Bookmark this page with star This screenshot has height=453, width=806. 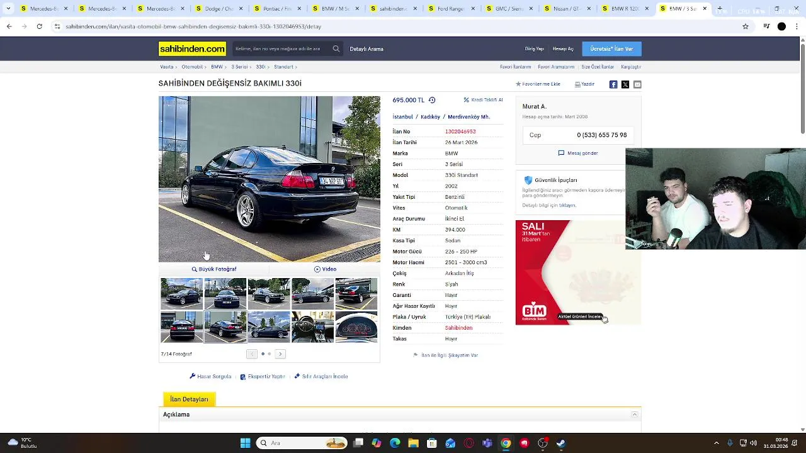point(746,26)
